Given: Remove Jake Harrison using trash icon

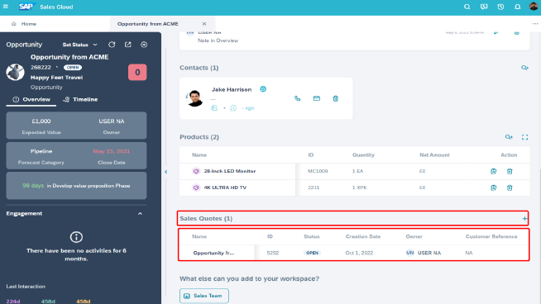Looking at the screenshot, I should [335, 98].
